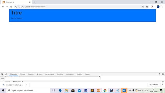Screen dimensions: 165x93
Task: Close the Hello, world! tab
Action: [30, 2]
